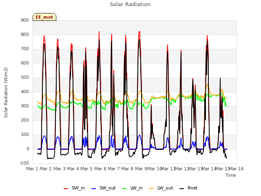Image resolution: width=261 pixels, height=196 pixels.
Task: Click the 100 y-axis value
Action: point(25,134)
